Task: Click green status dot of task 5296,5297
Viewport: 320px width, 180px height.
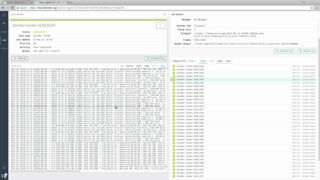Action: tap(174, 143)
